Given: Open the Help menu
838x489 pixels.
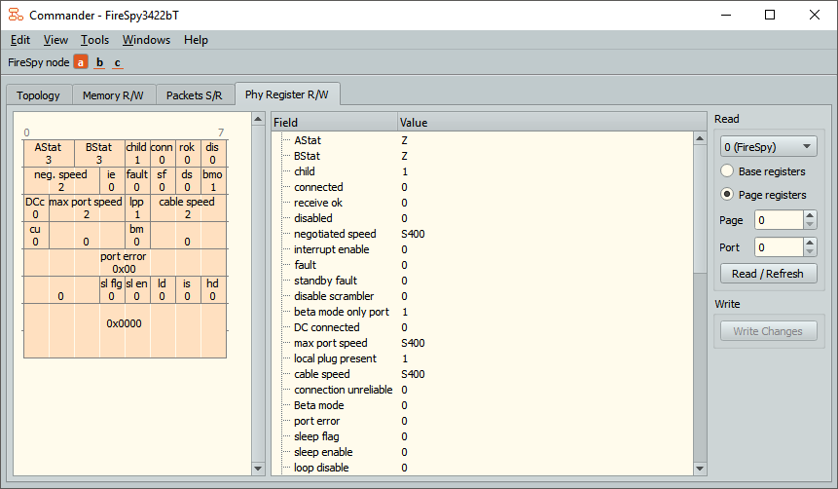Looking at the screenshot, I should (x=196, y=40).
